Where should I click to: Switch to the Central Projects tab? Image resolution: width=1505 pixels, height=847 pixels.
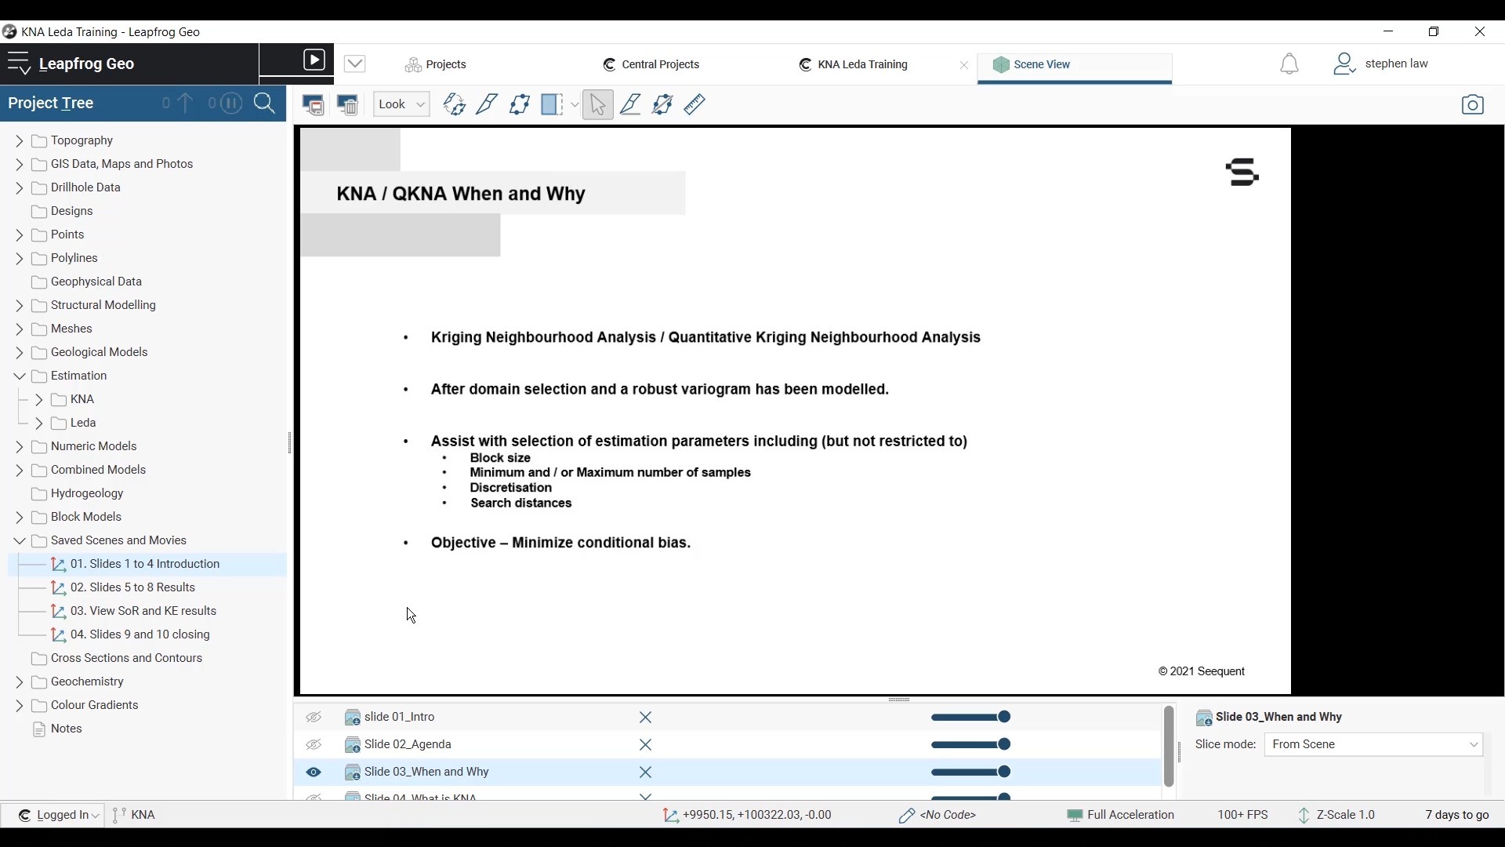point(651,64)
